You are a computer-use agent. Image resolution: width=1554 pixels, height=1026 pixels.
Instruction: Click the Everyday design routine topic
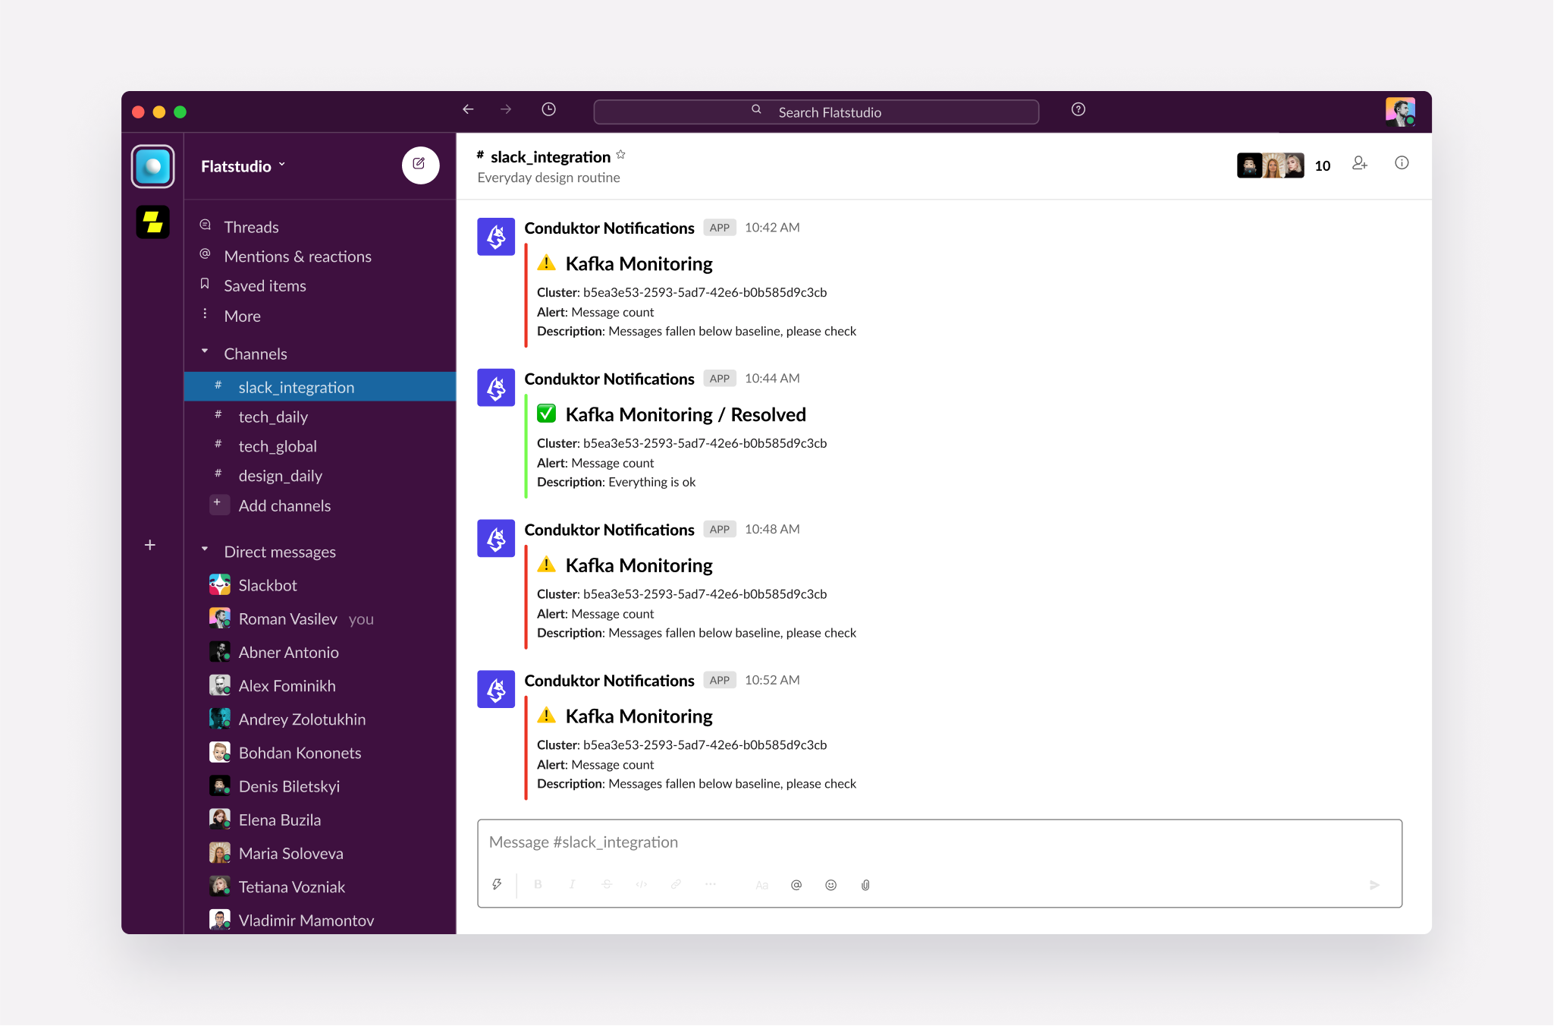tap(548, 178)
